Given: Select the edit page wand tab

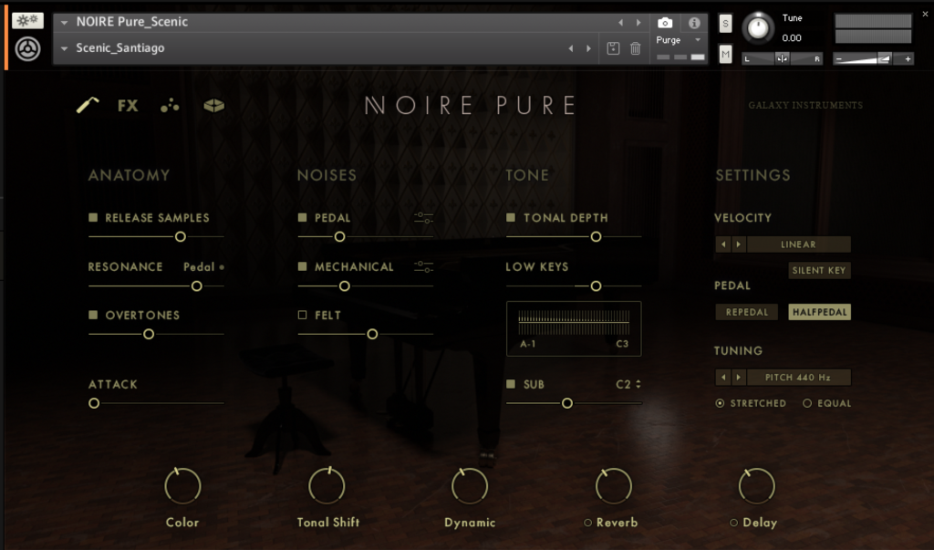Looking at the screenshot, I should [88, 106].
